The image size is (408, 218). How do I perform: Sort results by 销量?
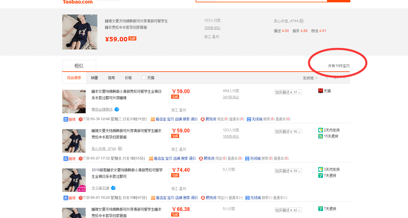(94, 78)
